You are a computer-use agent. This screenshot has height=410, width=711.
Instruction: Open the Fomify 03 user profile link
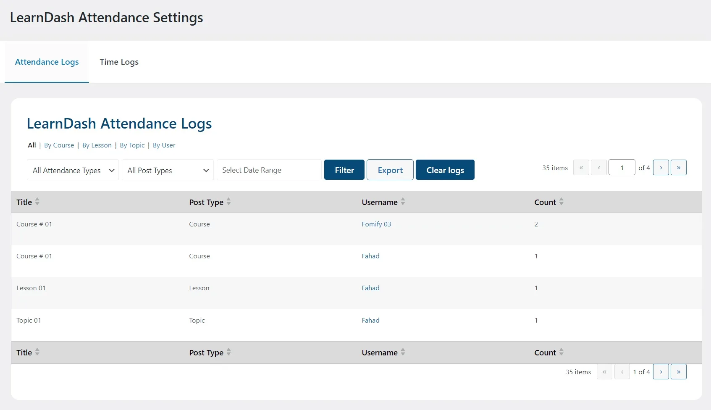pos(376,224)
